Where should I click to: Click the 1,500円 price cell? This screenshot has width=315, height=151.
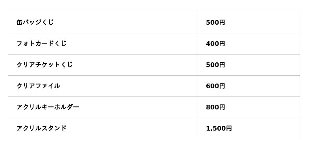[249, 128]
